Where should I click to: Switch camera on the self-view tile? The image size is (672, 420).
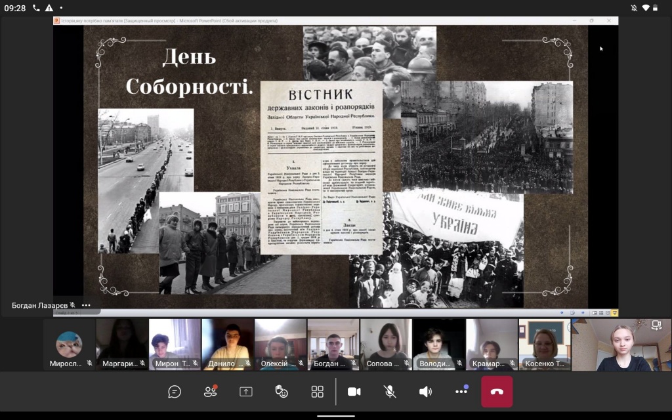pos(656,325)
